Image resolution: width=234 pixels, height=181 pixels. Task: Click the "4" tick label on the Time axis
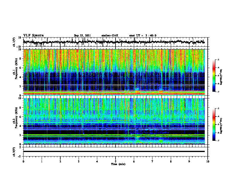97,161
